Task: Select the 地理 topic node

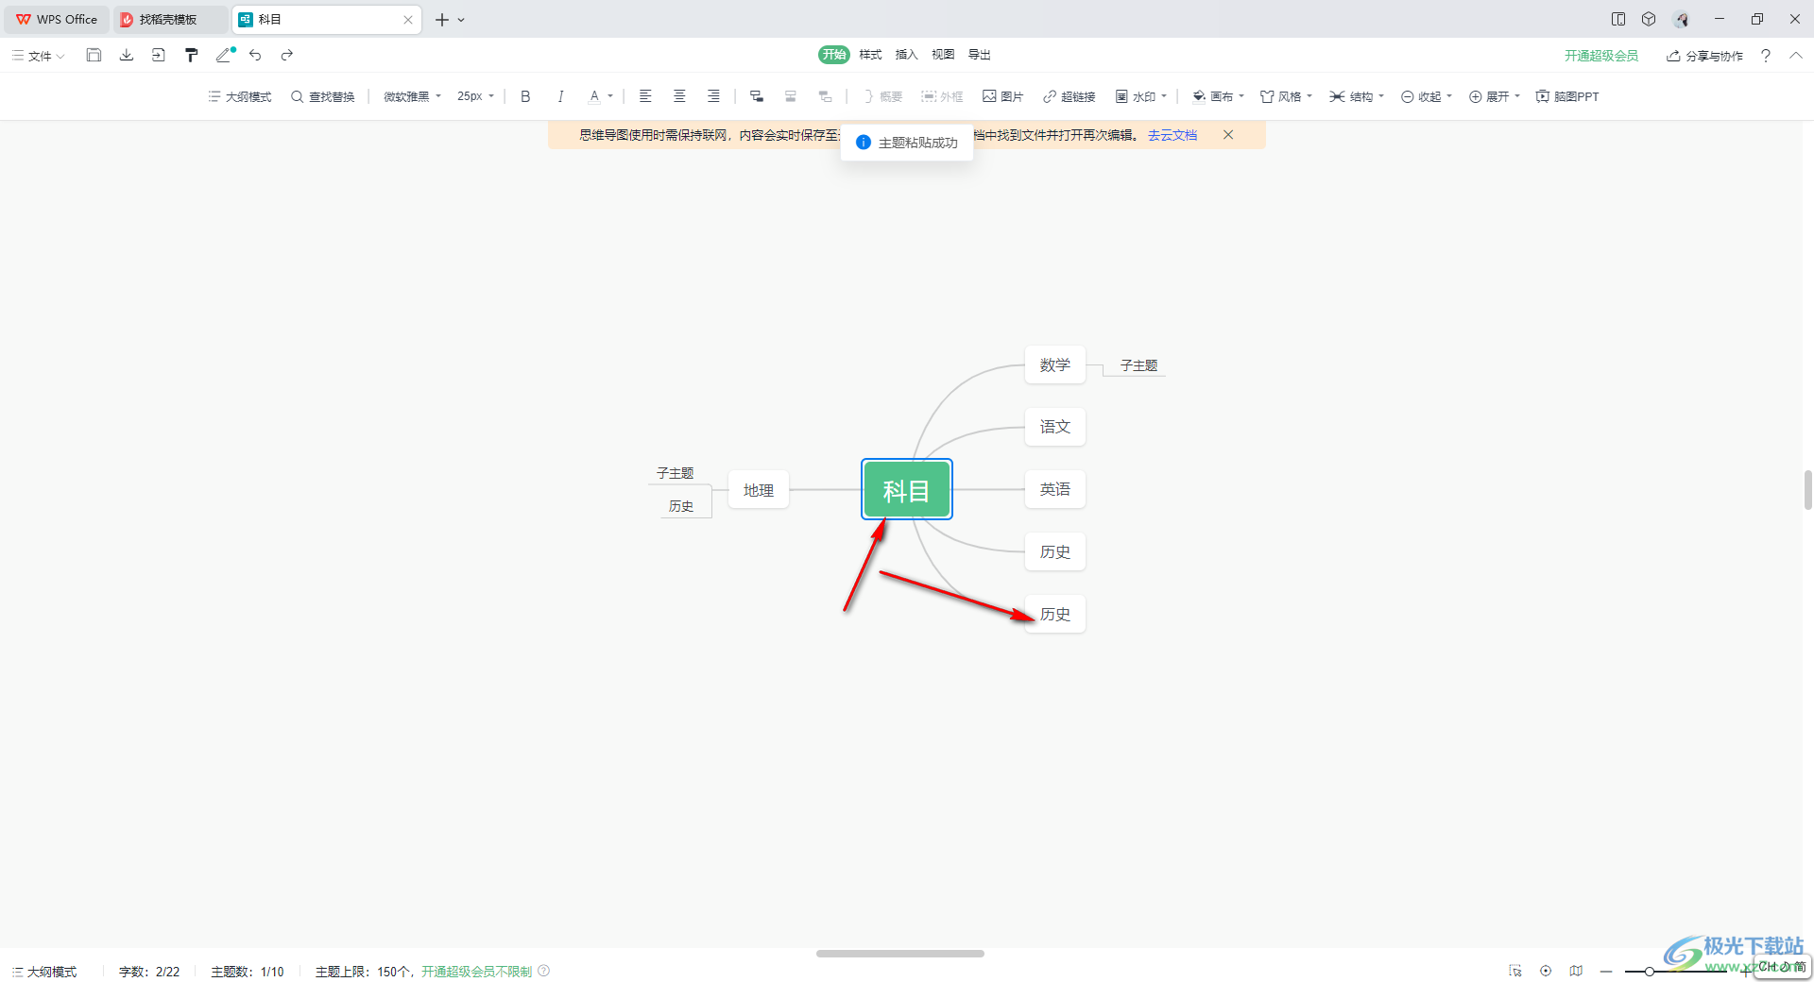Action: (758, 490)
